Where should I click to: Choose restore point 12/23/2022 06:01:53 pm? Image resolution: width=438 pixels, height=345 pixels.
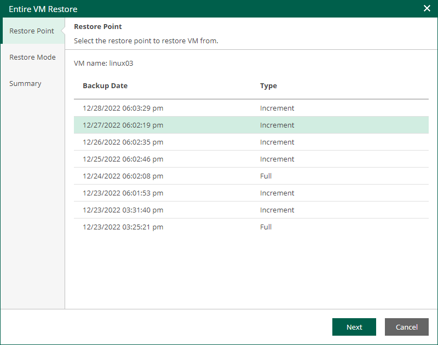123,193
